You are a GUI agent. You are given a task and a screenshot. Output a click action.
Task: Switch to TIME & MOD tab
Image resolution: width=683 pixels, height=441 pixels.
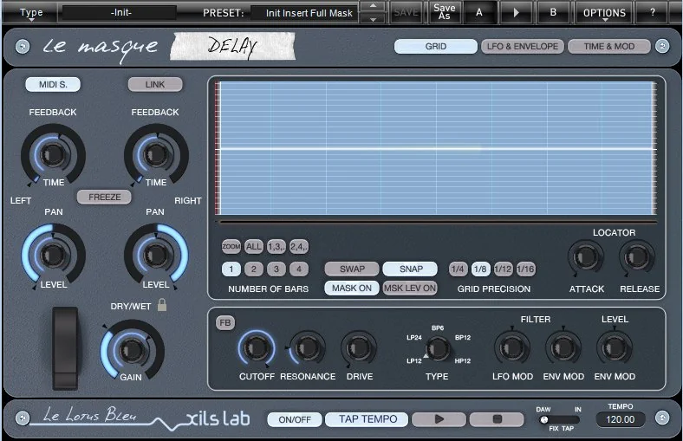609,46
